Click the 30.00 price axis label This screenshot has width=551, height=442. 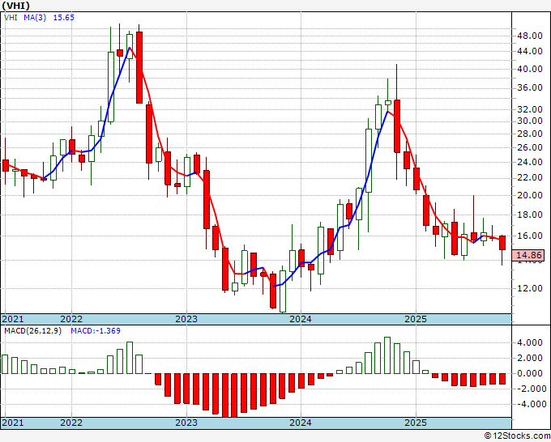pos(530,121)
